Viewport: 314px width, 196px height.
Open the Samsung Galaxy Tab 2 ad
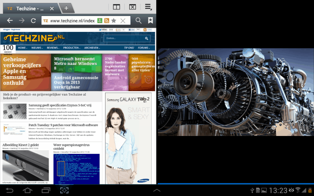(x=128, y=138)
